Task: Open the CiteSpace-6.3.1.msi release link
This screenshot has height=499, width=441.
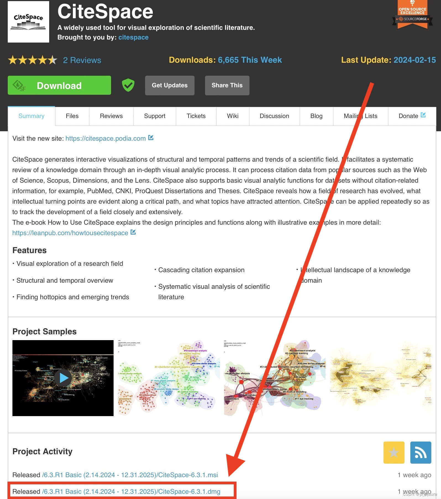Action: point(130,475)
